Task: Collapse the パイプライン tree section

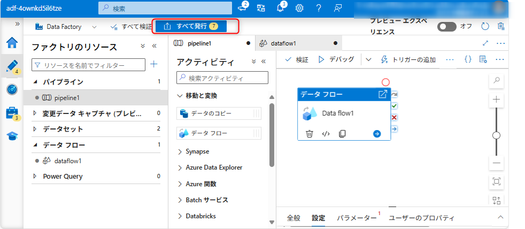Action: 35,81
